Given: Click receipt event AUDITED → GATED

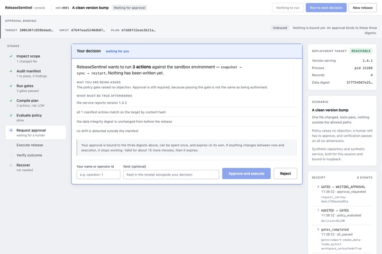Looking at the screenshot, I should [335, 210].
